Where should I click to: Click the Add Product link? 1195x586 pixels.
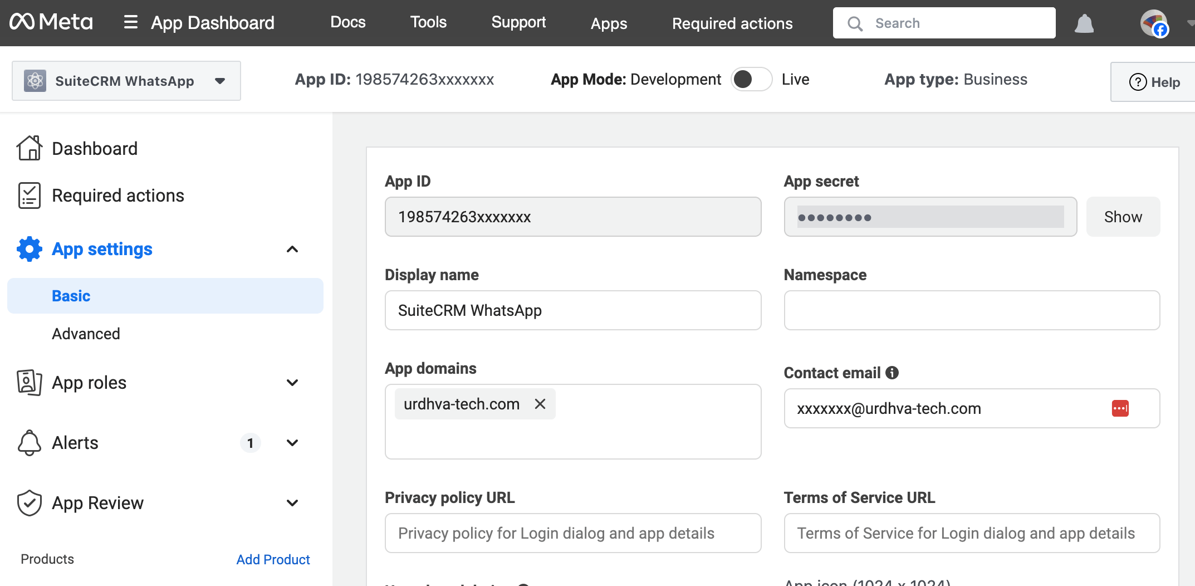click(273, 559)
